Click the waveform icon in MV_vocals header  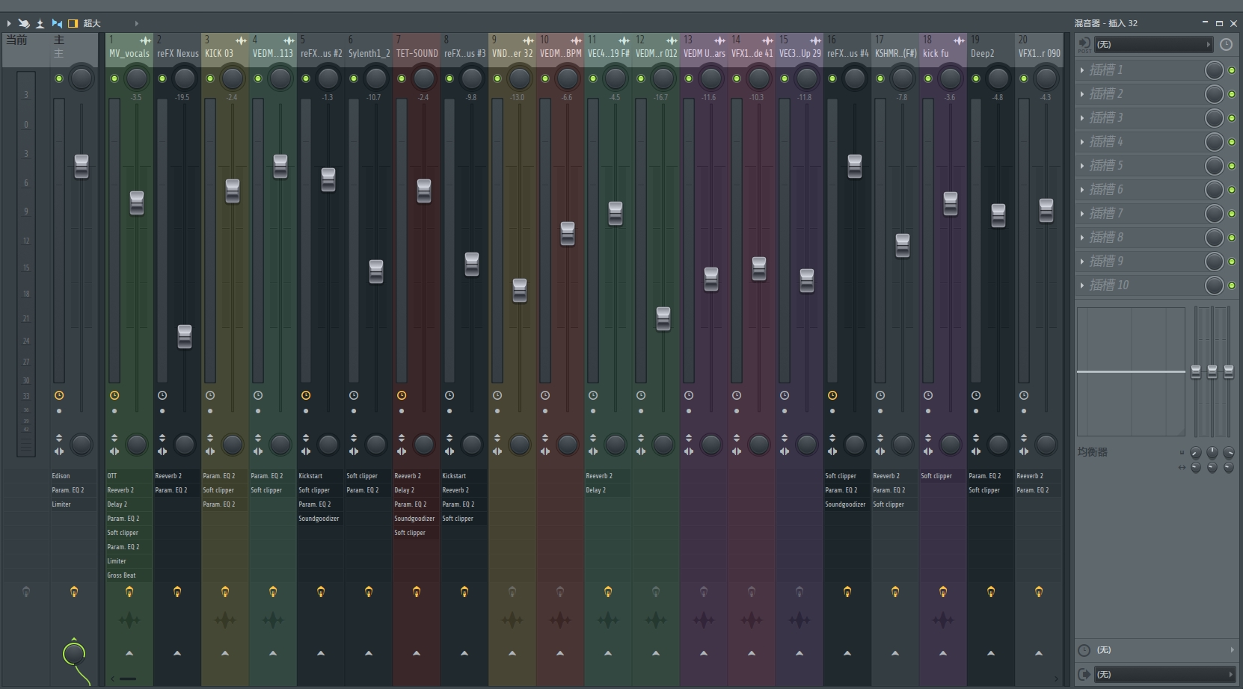coord(145,40)
